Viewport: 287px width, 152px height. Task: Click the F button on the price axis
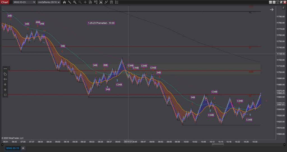284,8
